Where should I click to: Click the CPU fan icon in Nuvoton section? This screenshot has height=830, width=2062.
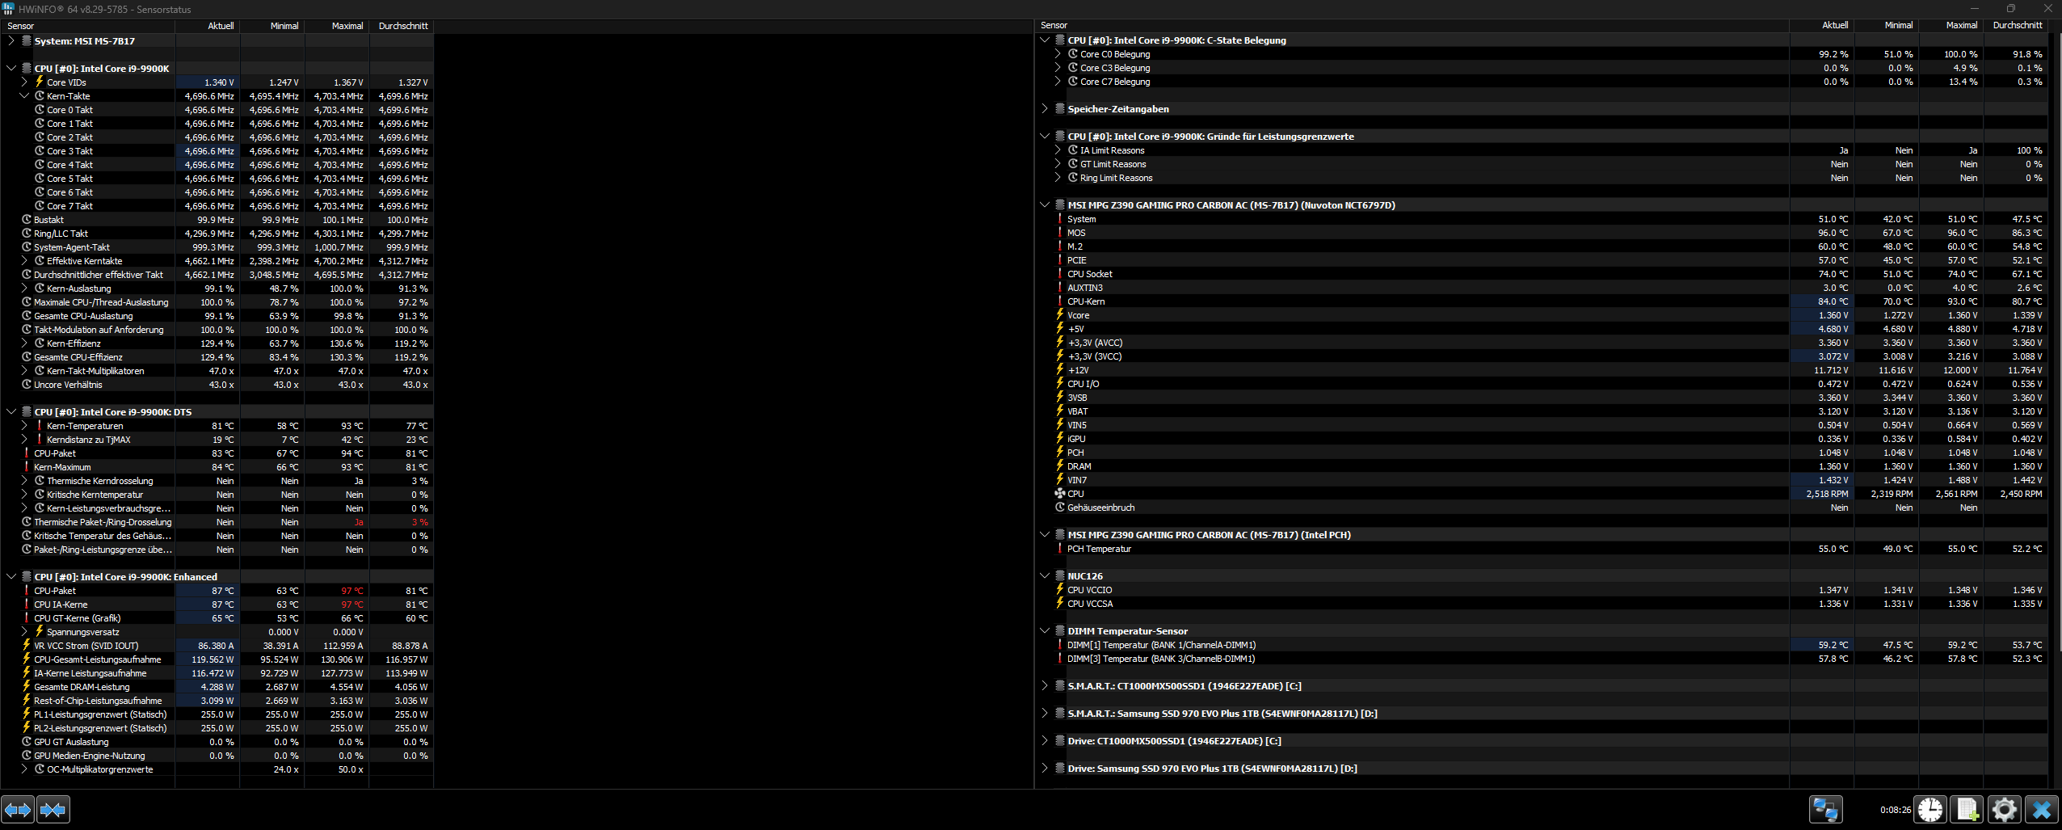[1060, 493]
